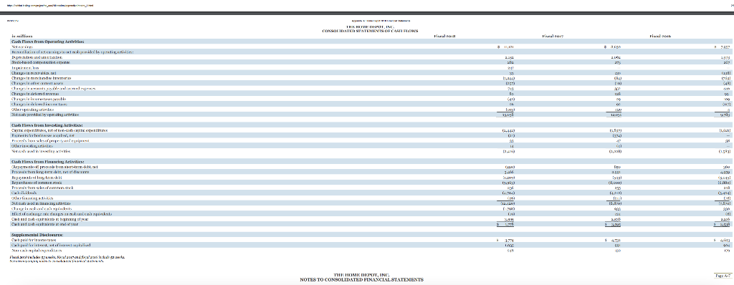The width and height of the screenshot is (734, 285).
Task: Select Fiscal 2018 capital expenditures value
Action: [508, 130]
